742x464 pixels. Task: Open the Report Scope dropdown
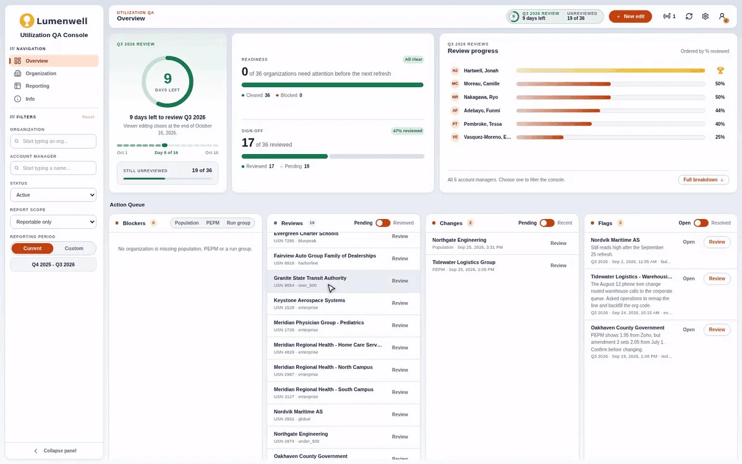tap(53, 221)
